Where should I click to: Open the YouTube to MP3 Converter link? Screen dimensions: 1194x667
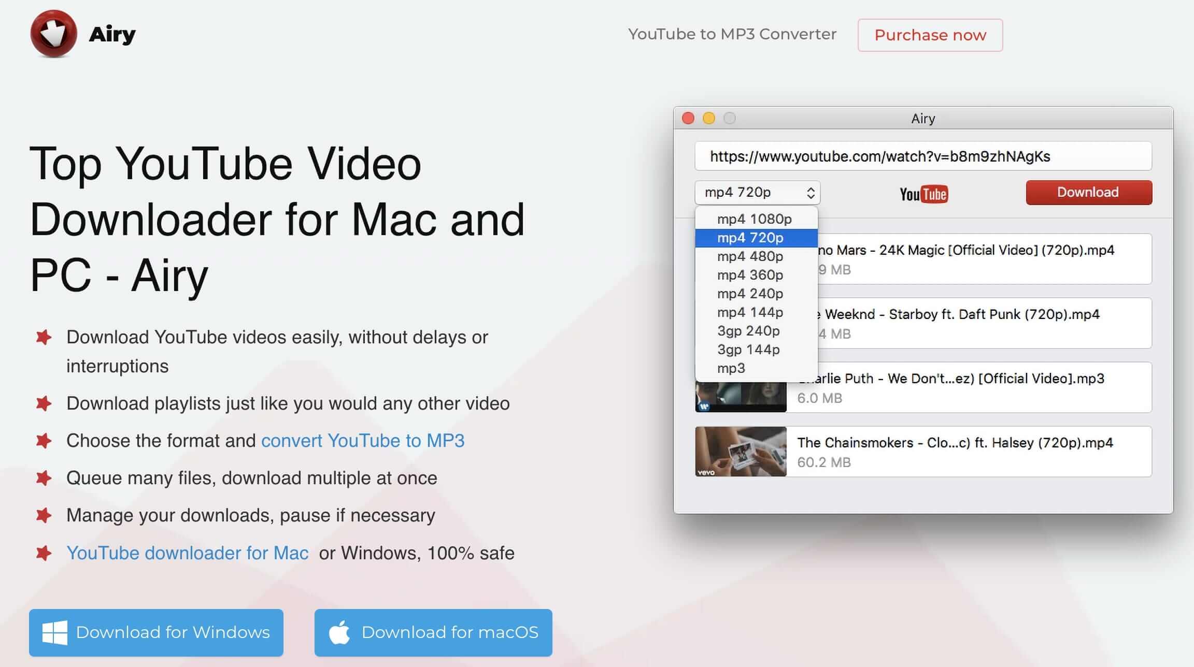tap(732, 34)
